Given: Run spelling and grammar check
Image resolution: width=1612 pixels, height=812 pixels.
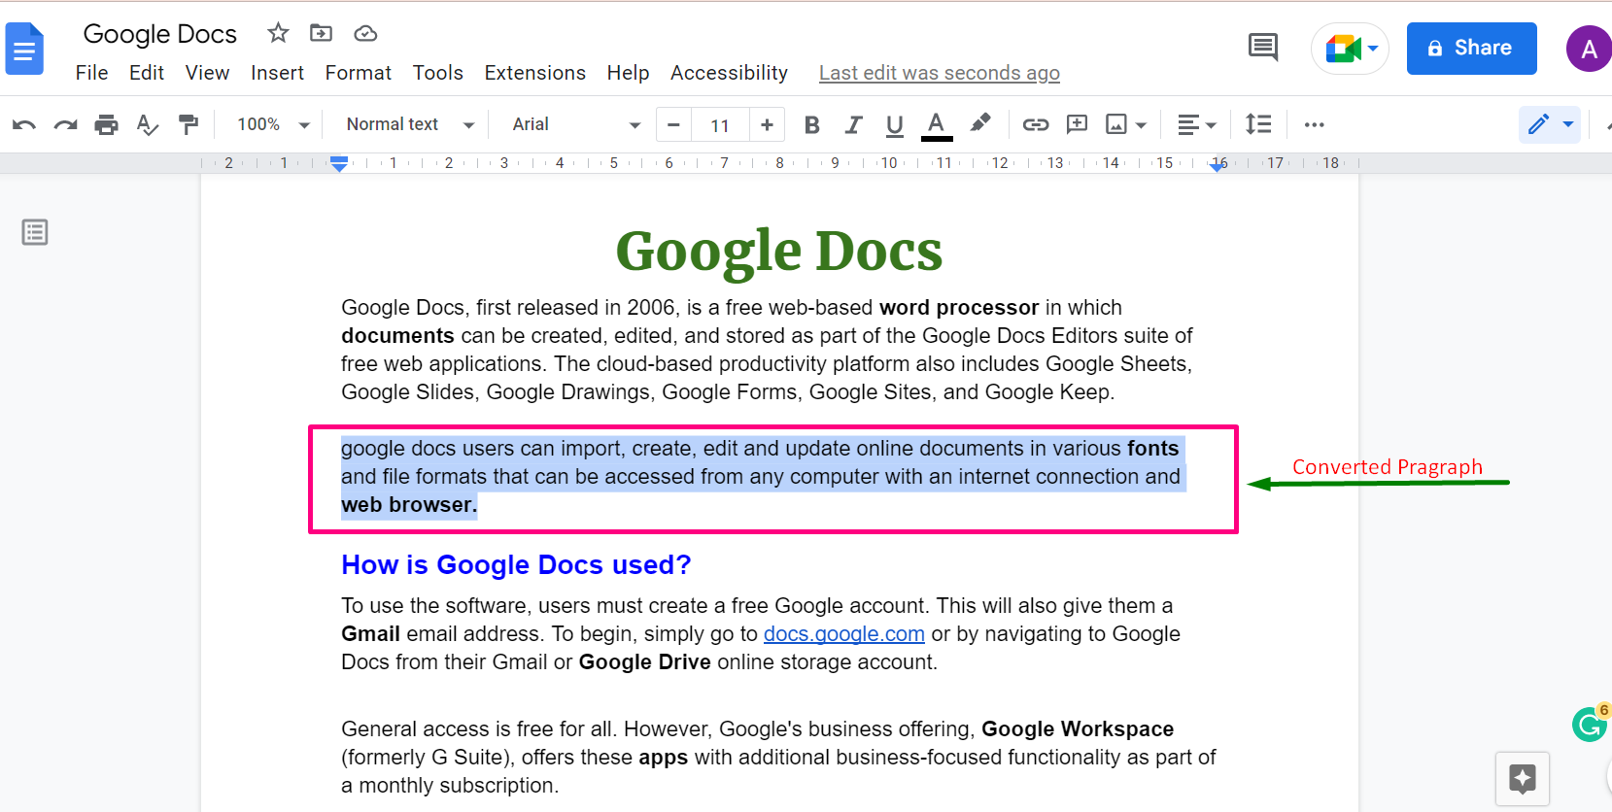Looking at the screenshot, I should point(148,124).
